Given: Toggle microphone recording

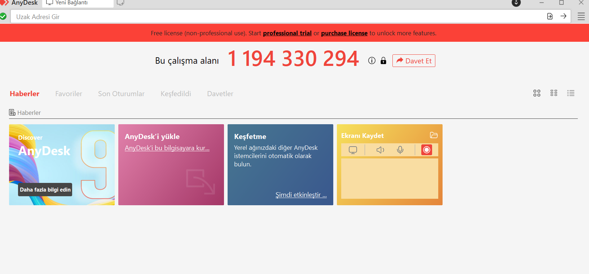Looking at the screenshot, I should [400, 150].
